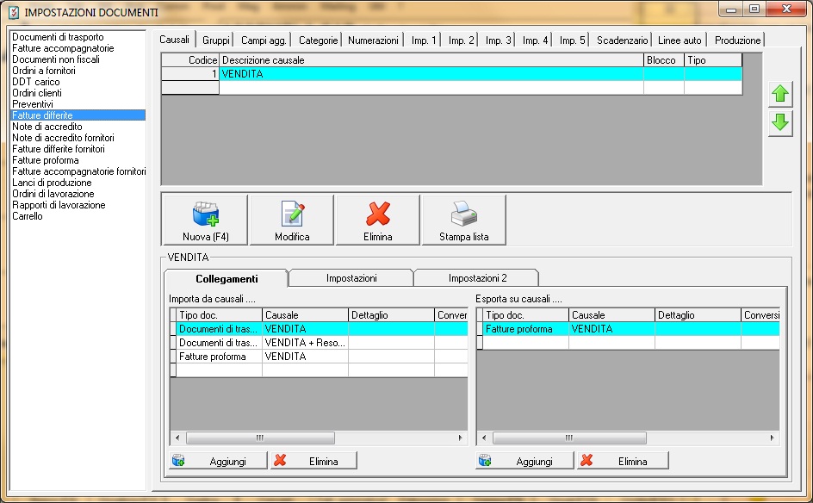
Task: Select Fatture proforma row in export grid
Action: 628,329
